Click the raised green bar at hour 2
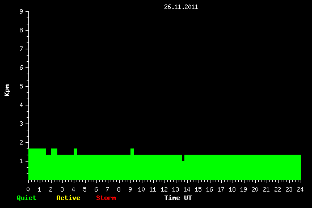Viewport: 312px width, 208px height. click(54, 151)
